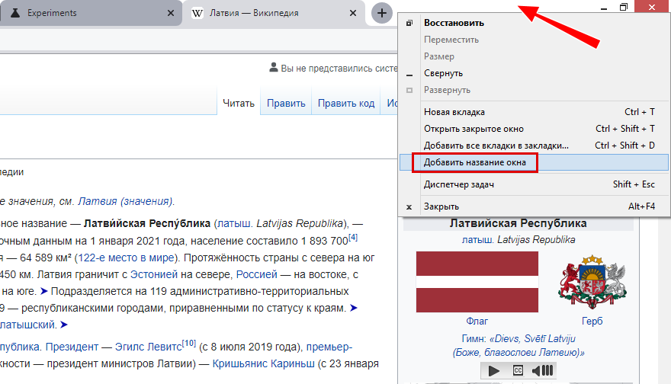This screenshot has height=384, width=671.
Task: Open the Россией link
Action: coord(257,274)
